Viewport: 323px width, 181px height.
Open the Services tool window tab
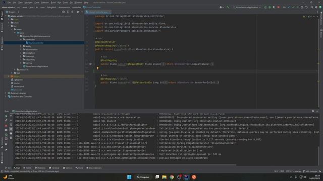click(68, 168)
